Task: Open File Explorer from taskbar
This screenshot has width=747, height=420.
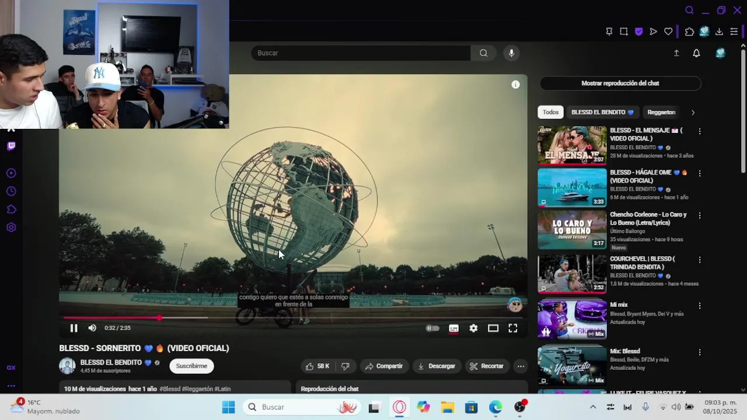Action: (447, 407)
